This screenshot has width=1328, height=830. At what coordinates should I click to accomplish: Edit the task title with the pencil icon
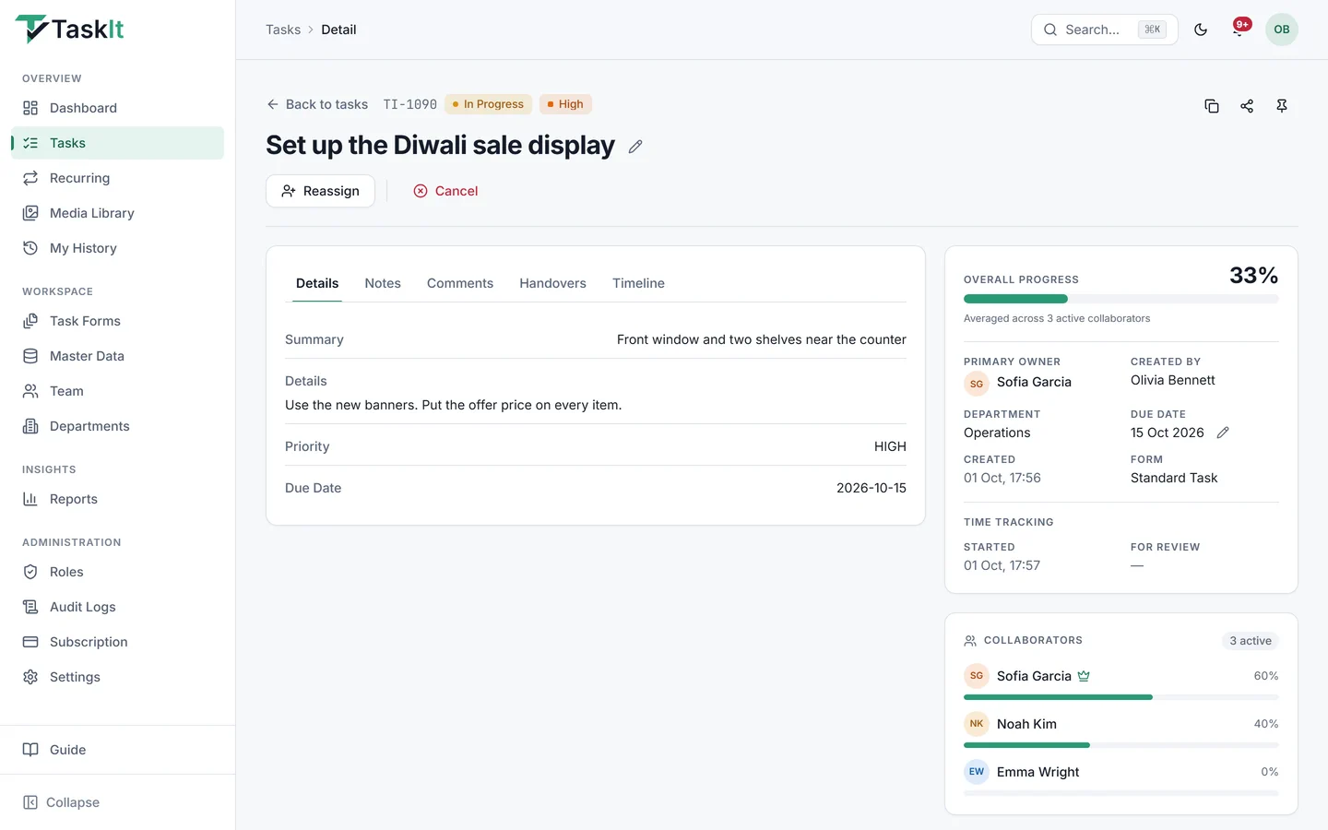635,147
